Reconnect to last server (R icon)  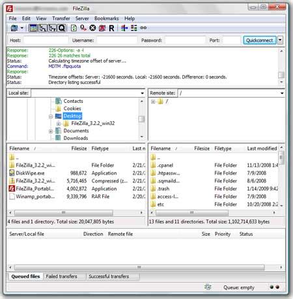click(111, 28)
